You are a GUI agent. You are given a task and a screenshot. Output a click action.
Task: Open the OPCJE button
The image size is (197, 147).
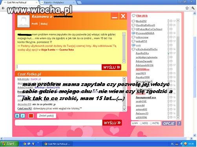[x=169, y=124]
